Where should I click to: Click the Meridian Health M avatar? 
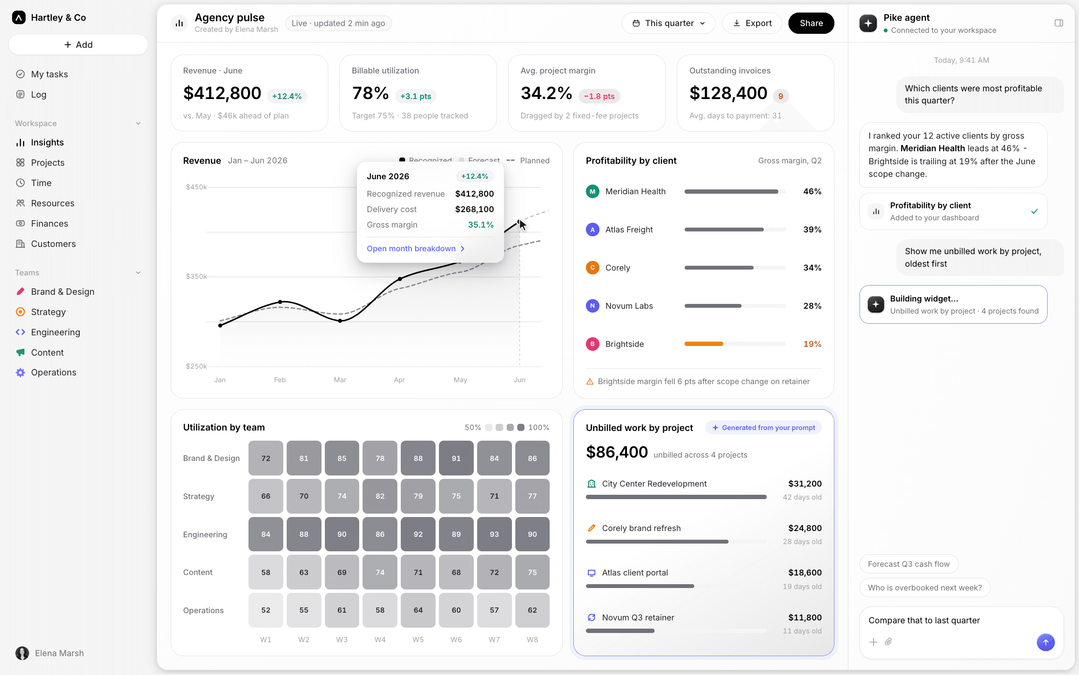click(x=592, y=191)
